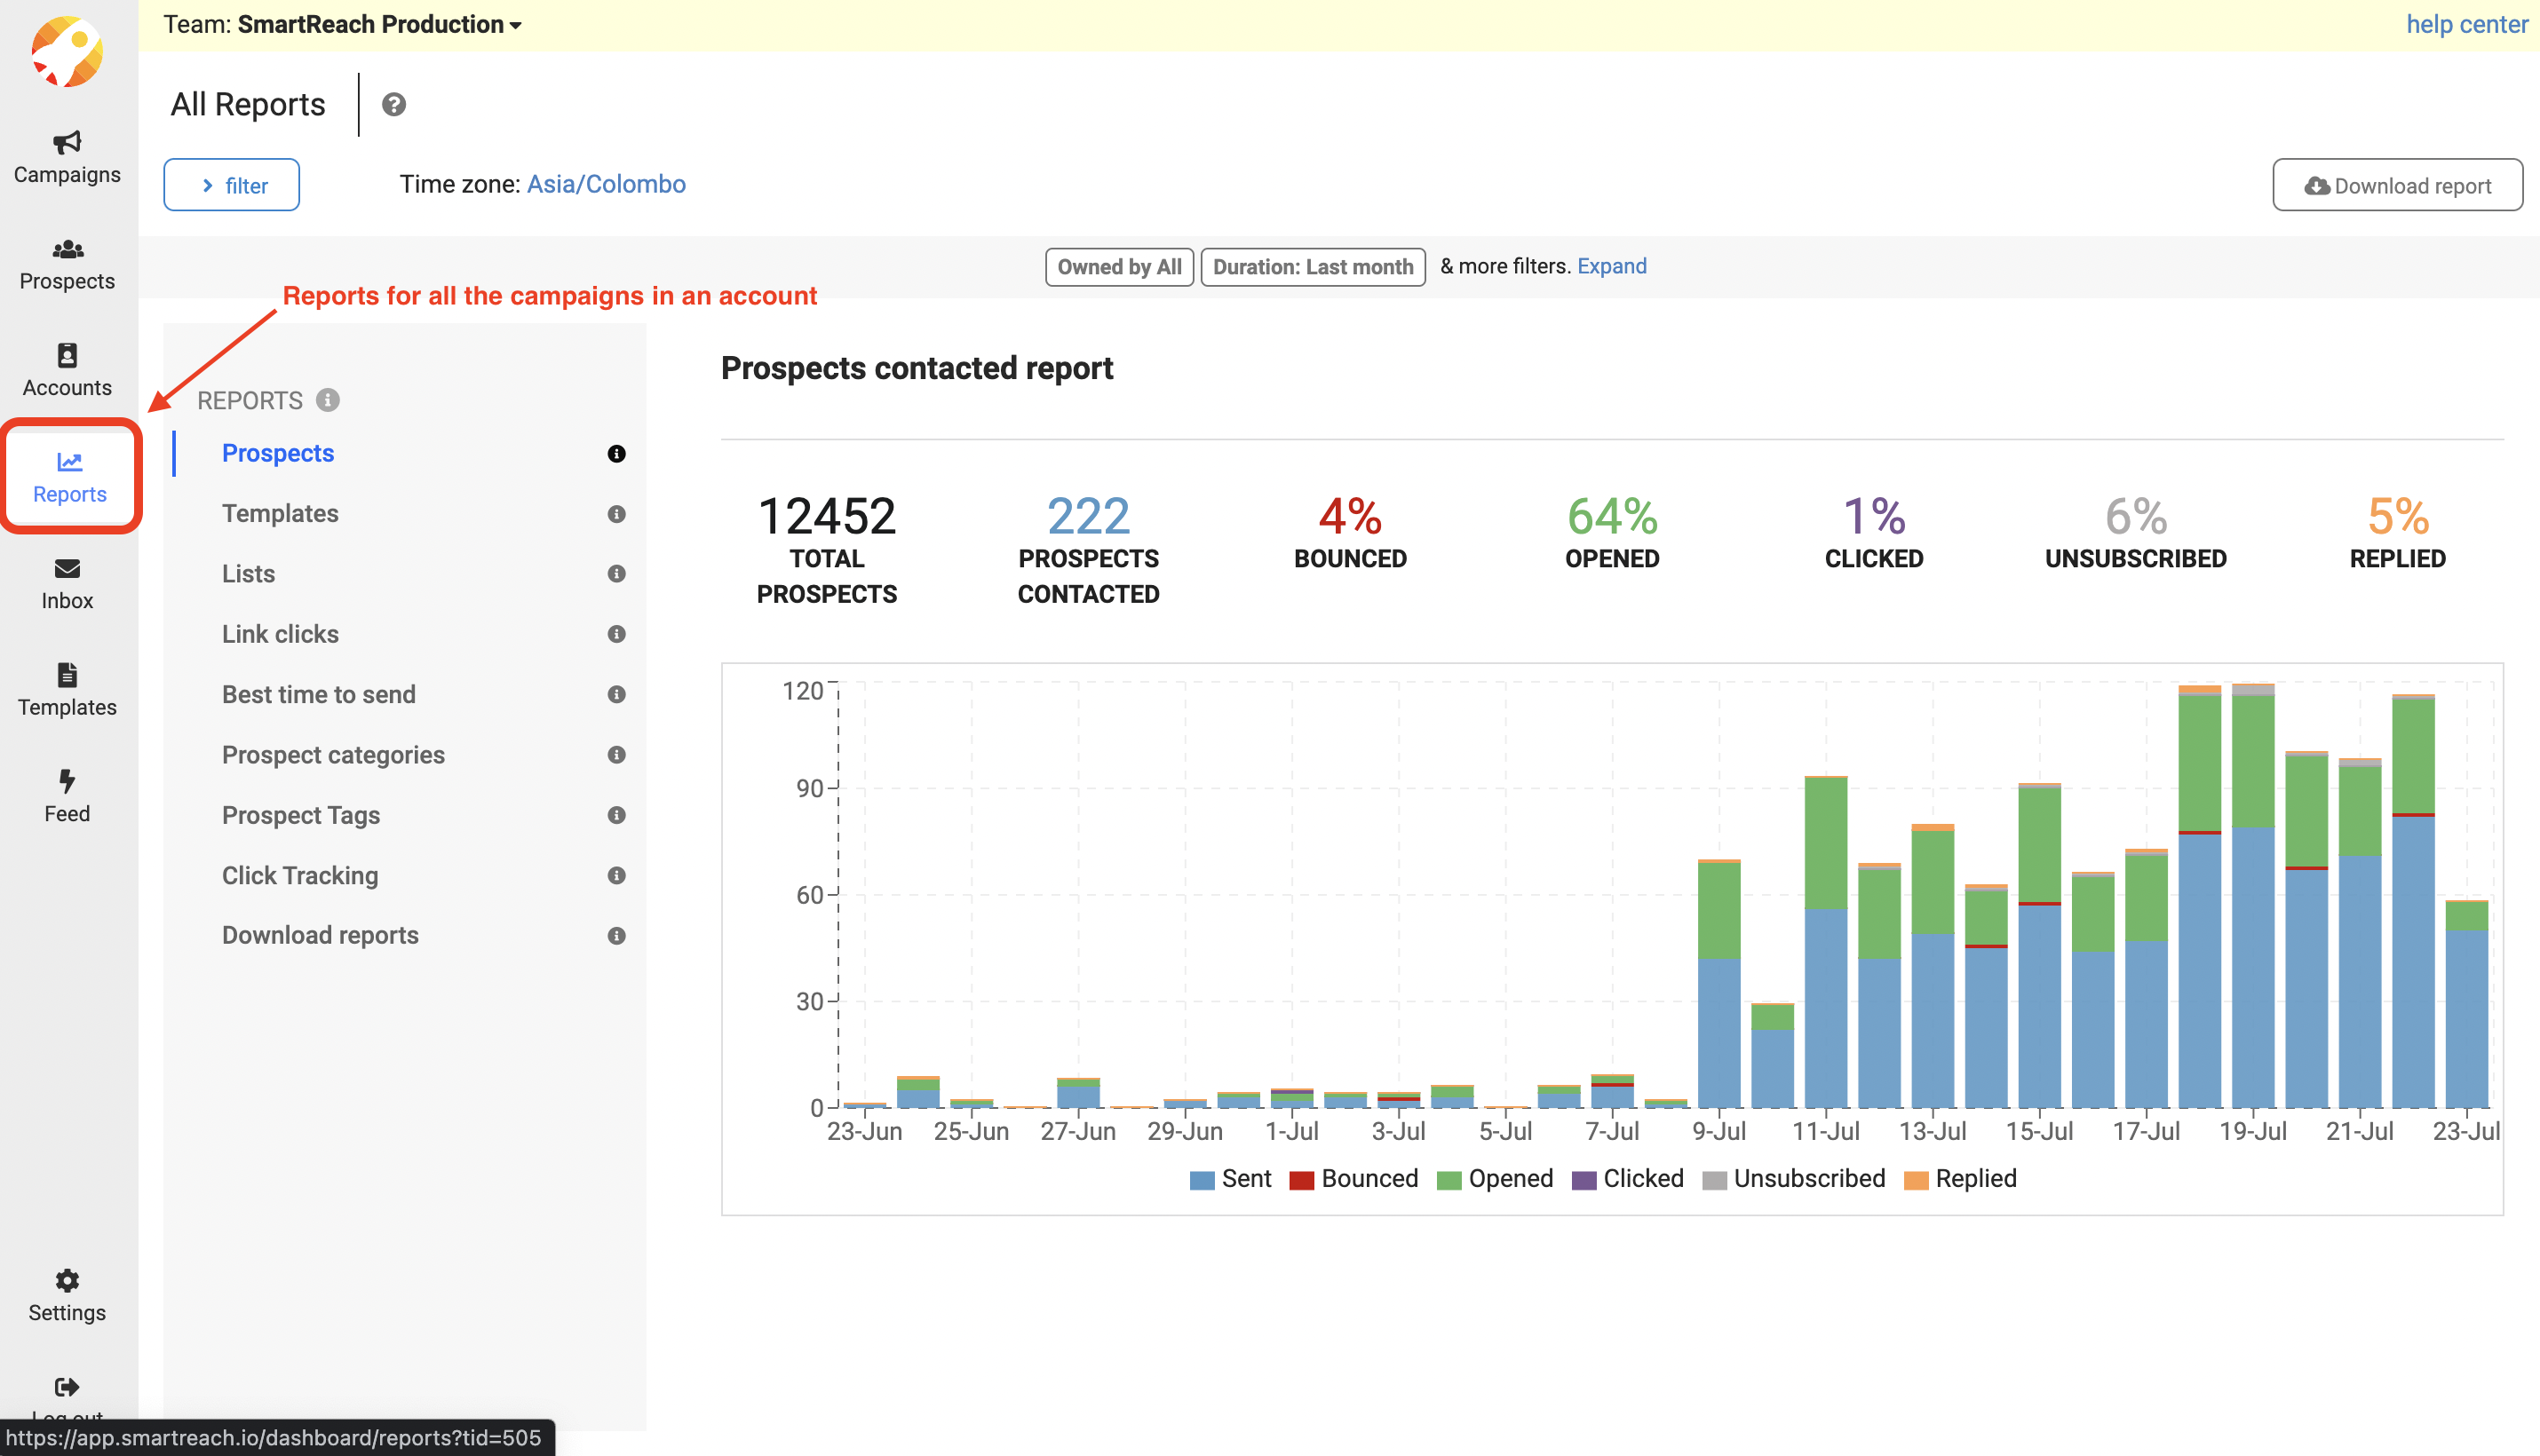The width and height of the screenshot is (2540, 1456).
Task: Open Settings gear icon
Action: [x=67, y=1281]
